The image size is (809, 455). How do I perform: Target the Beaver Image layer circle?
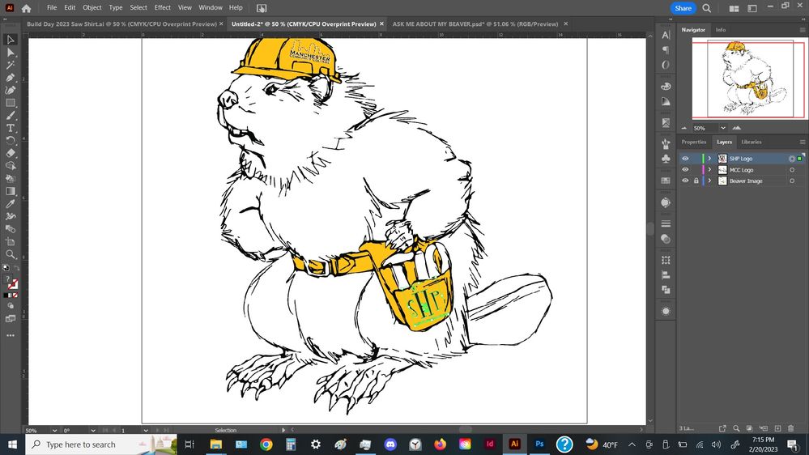click(x=792, y=181)
